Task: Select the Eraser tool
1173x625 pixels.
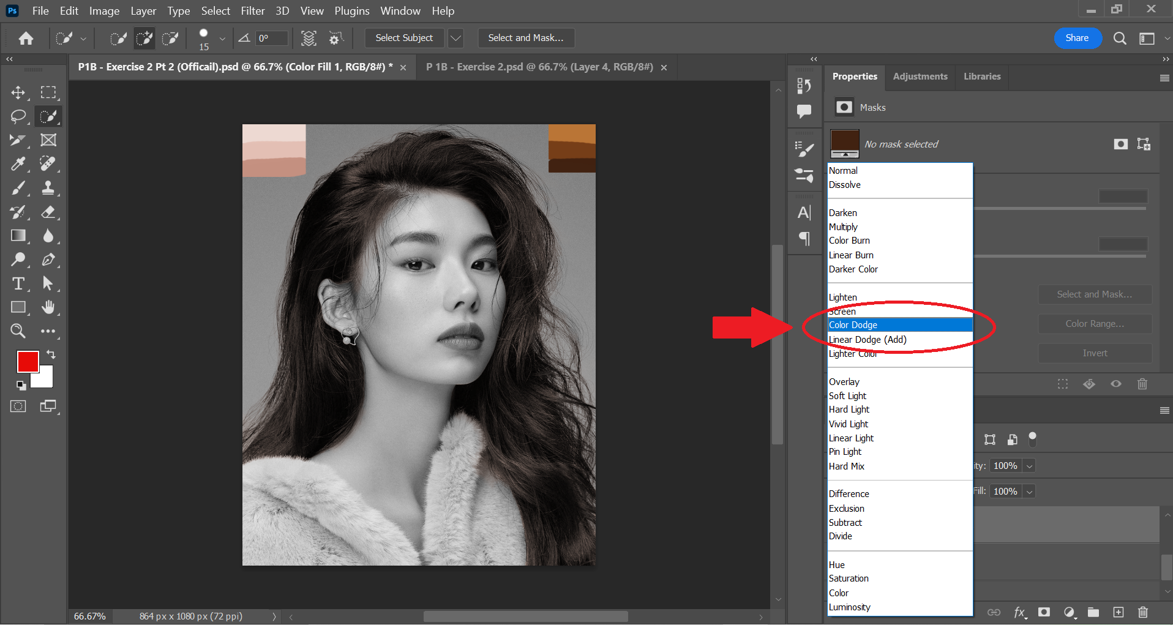Action: click(48, 212)
